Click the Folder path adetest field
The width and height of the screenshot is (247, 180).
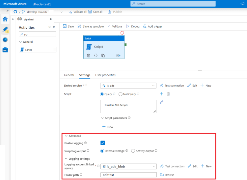click(128, 175)
